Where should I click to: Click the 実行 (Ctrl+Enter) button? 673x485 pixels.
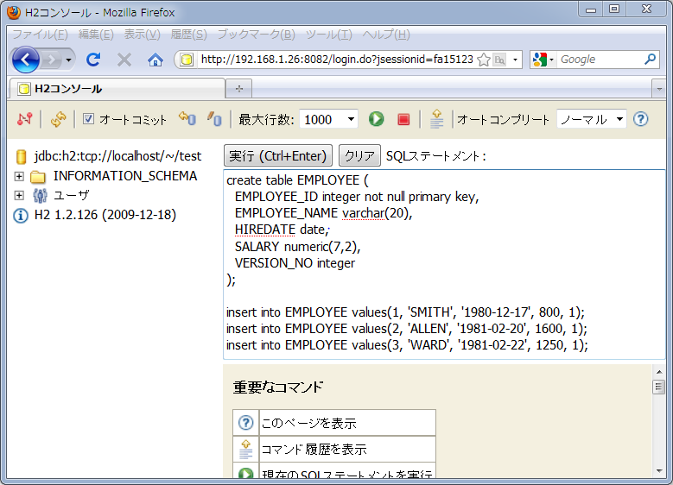click(x=278, y=155)
